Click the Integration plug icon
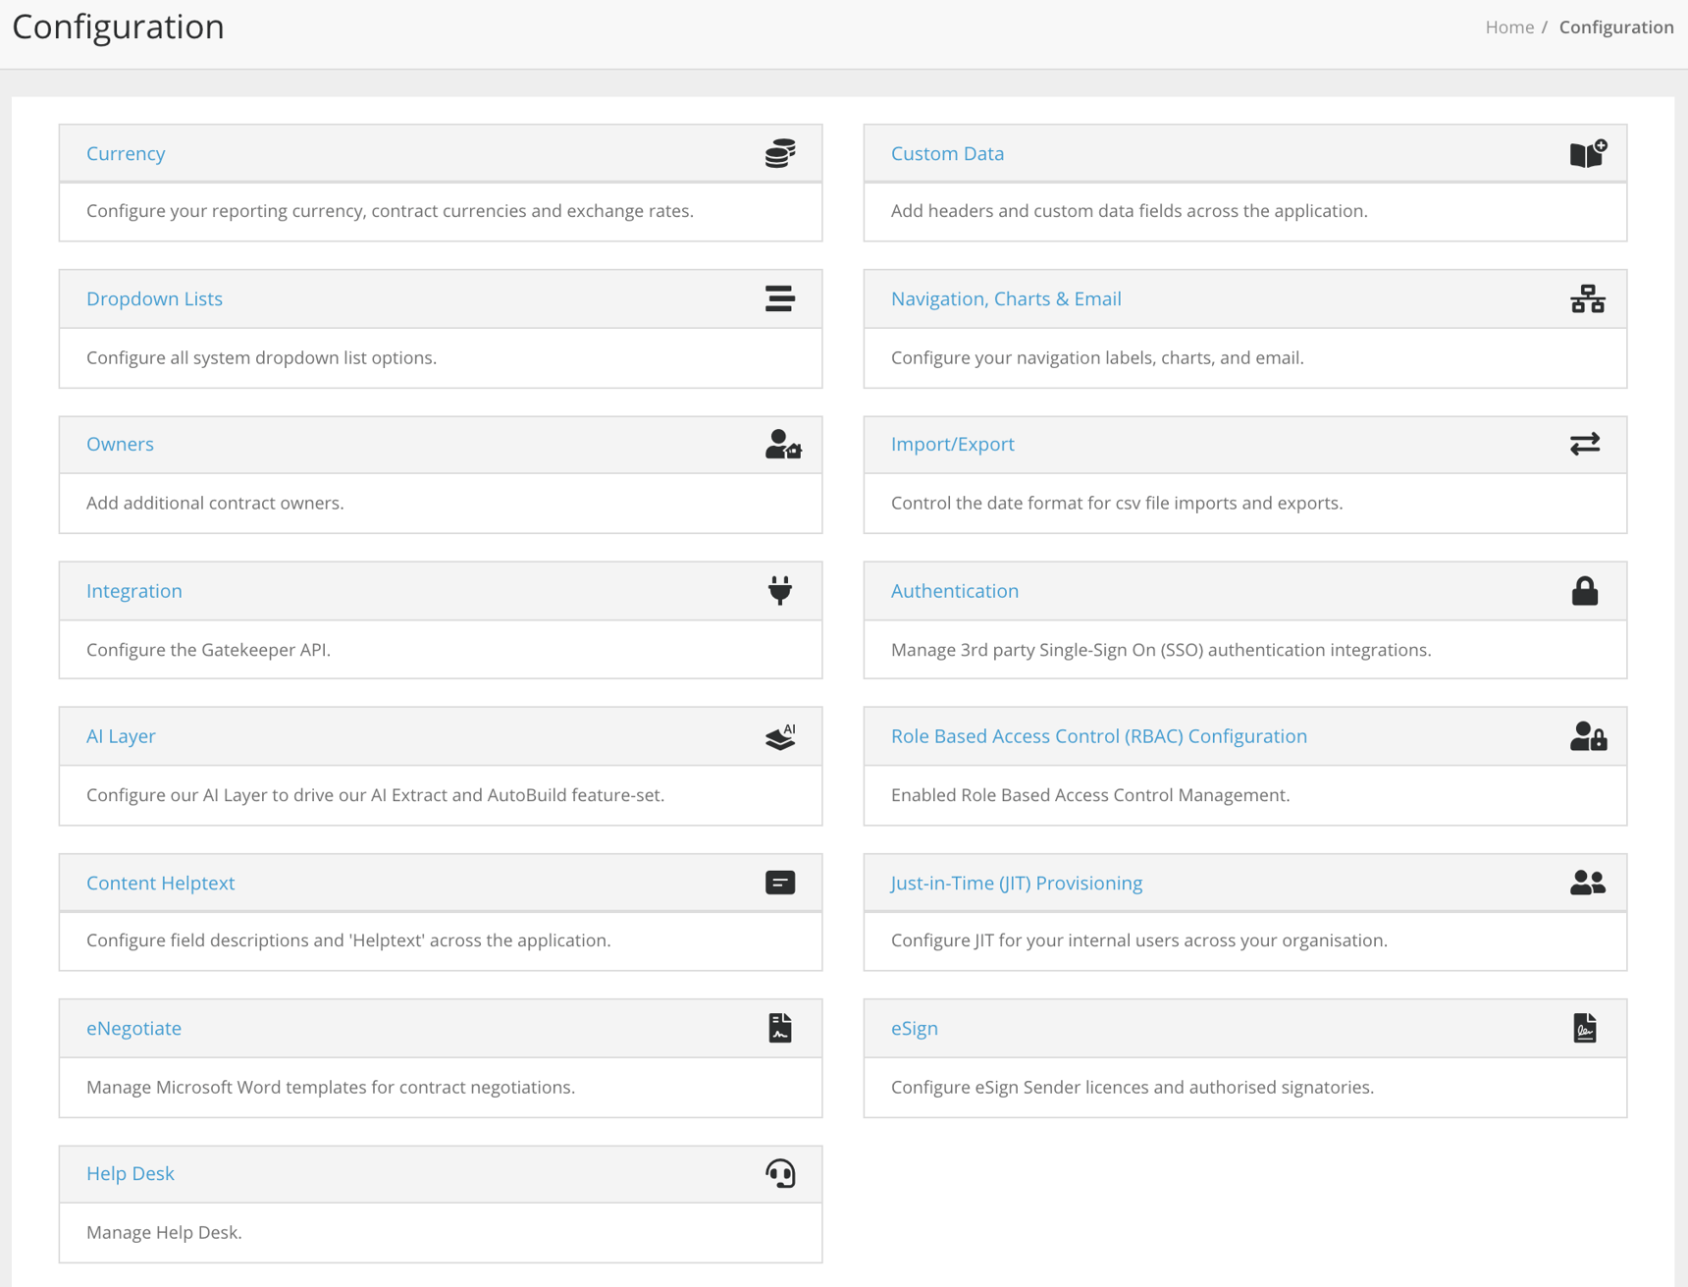Screen dimensions: 1688x1287 pyautogui.click(x=778, y=590)
